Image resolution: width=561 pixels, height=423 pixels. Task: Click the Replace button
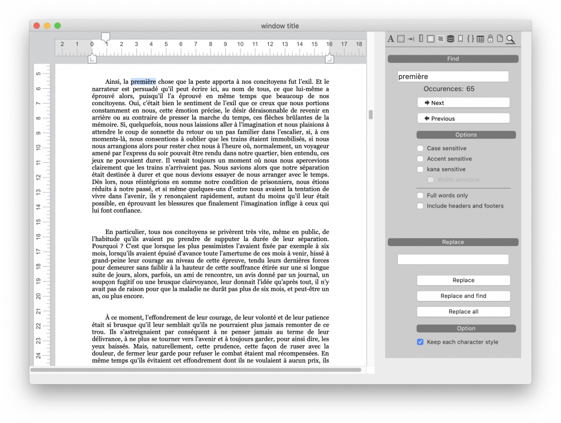click(x=463, y=280)
